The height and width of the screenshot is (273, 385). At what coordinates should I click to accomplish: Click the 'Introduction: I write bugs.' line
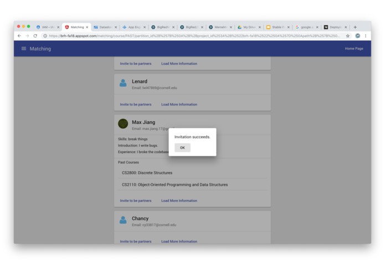138,145
